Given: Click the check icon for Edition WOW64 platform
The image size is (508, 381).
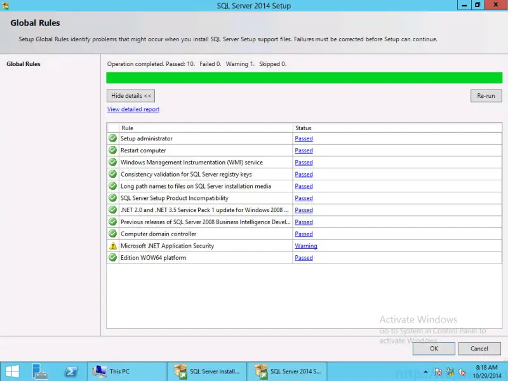Looking at the screenshot, I should point(112,258).
